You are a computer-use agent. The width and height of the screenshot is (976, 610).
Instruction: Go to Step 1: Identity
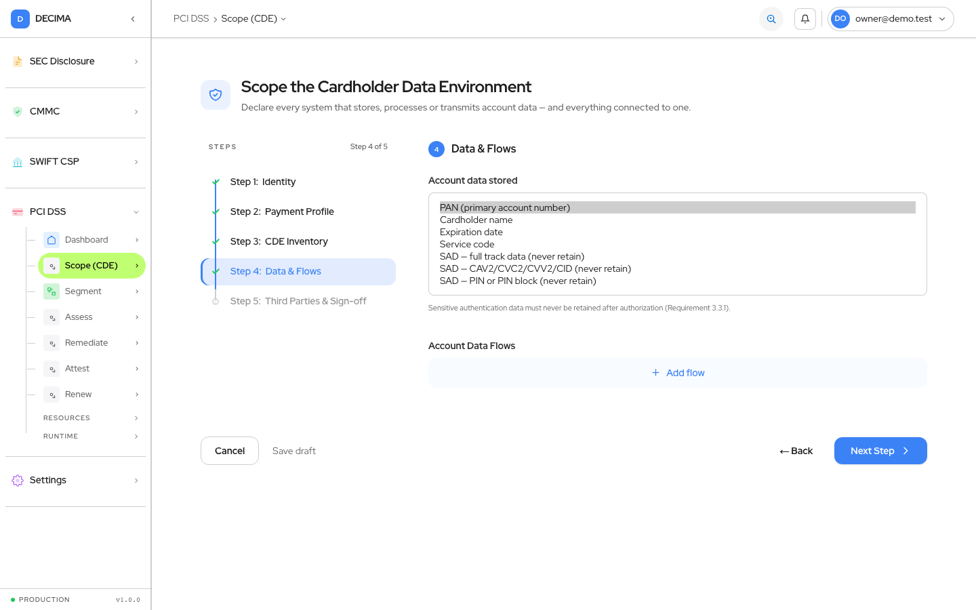tap(298, 182)
